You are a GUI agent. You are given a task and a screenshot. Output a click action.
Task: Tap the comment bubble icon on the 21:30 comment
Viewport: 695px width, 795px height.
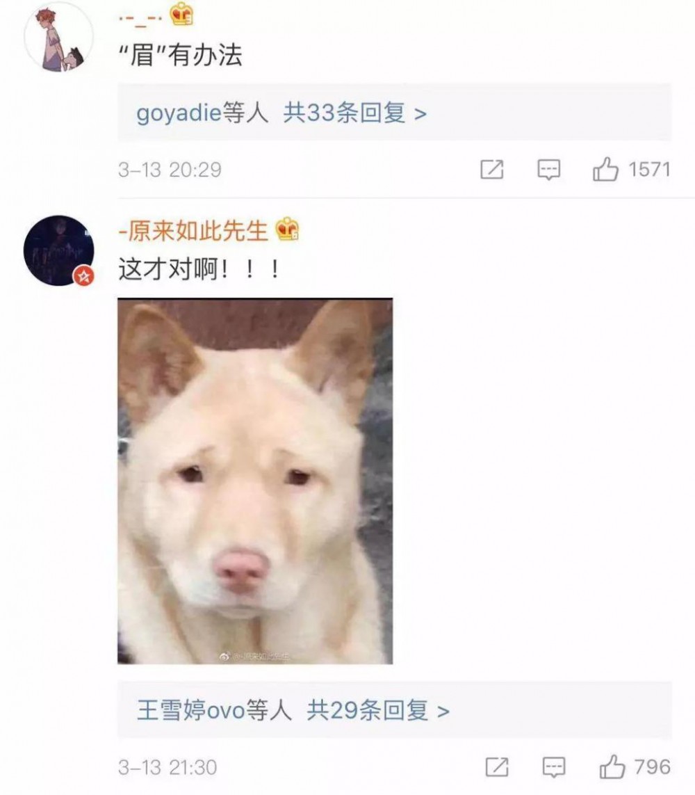point(554,766)
